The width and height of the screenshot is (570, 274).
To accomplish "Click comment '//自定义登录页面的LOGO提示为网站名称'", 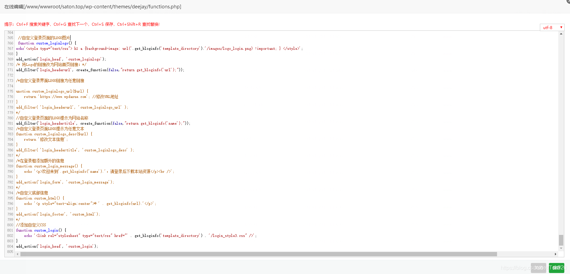I will coord(52,118).
